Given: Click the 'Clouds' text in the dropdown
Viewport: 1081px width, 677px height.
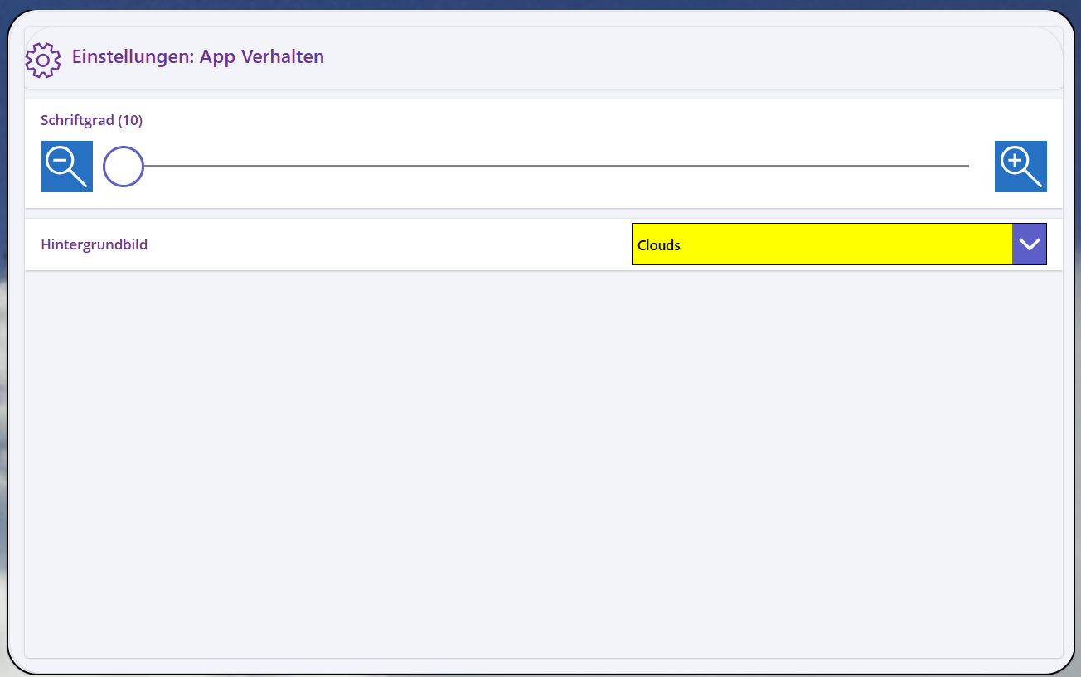Looking at the screenshot, I should 659,245.
